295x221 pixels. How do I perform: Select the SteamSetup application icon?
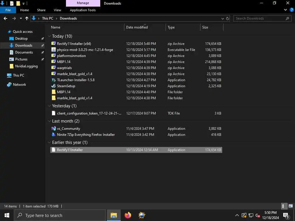pyautogui.click(x=54, y=86)
